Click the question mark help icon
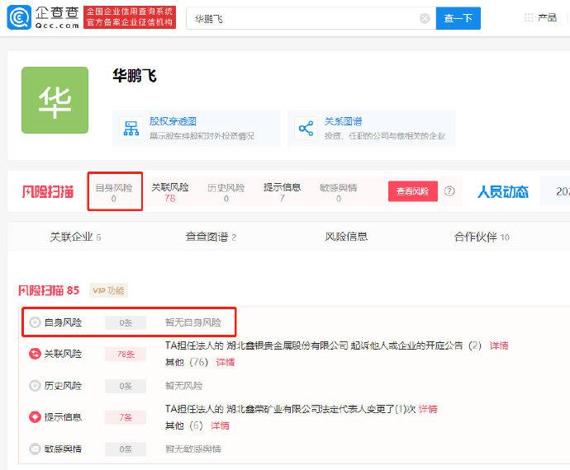Image resolution: width=570 pixels, height=470 pixels. 449,191
